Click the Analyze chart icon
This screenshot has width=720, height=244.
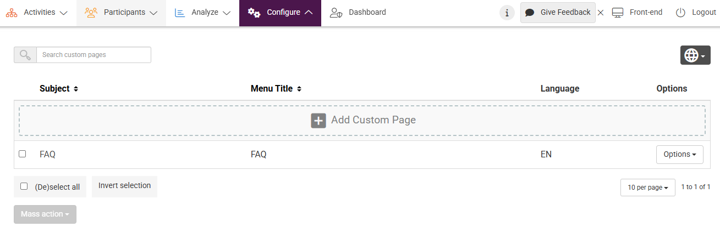[x=180, y=13]
